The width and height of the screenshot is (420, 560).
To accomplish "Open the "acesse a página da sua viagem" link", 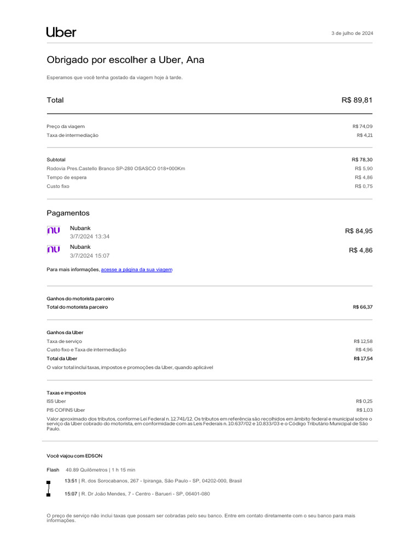I will click(x=137, y=270).
